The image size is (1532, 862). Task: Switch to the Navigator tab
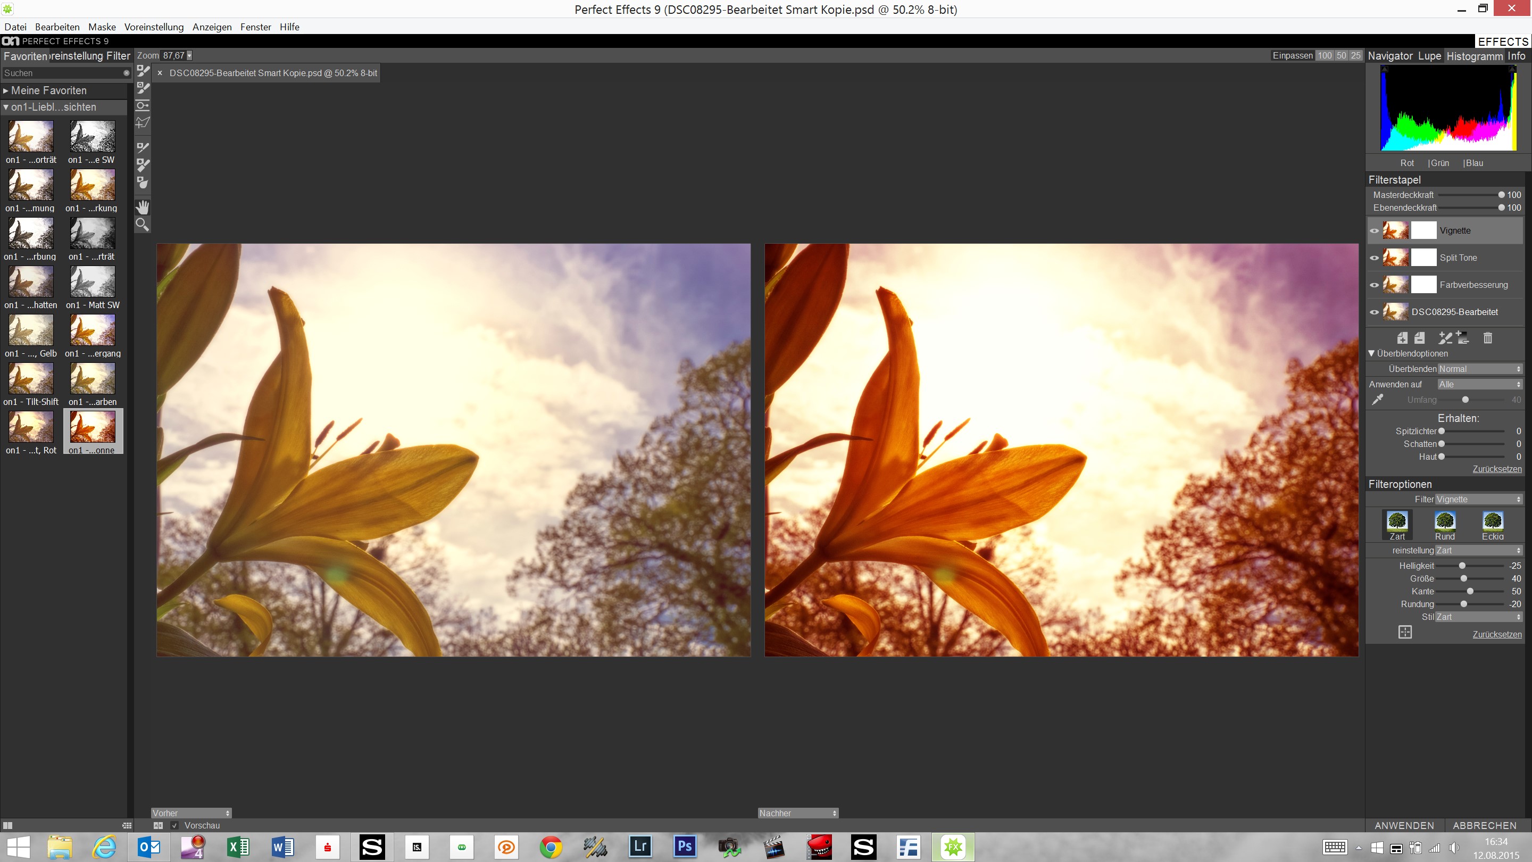point(1389,56)
